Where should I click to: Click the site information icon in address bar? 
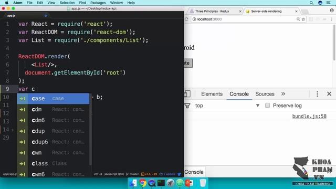coord(194,19)
